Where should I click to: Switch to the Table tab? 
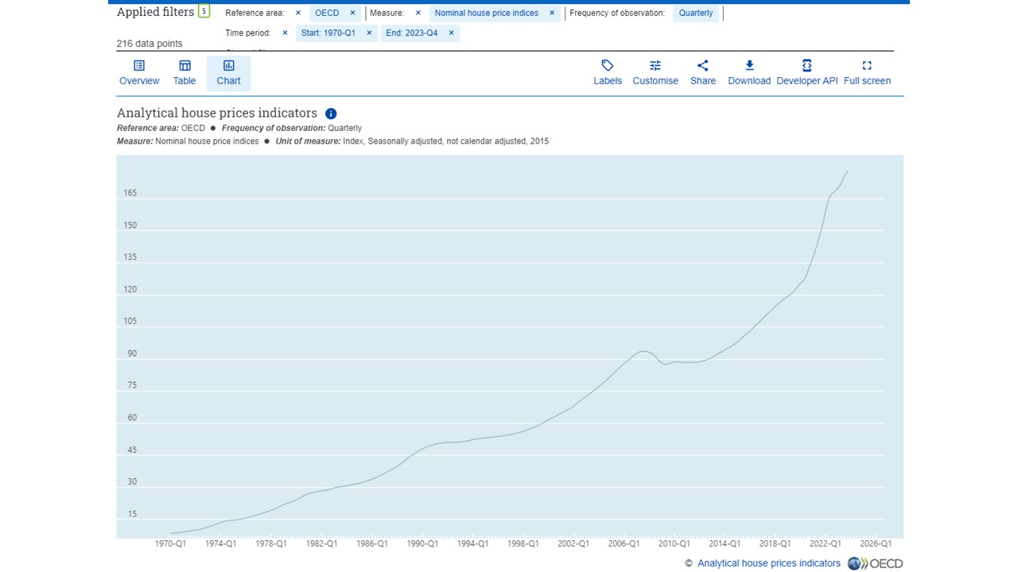coord(185,72)
